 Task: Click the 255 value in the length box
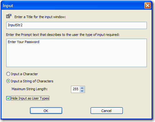76,89
